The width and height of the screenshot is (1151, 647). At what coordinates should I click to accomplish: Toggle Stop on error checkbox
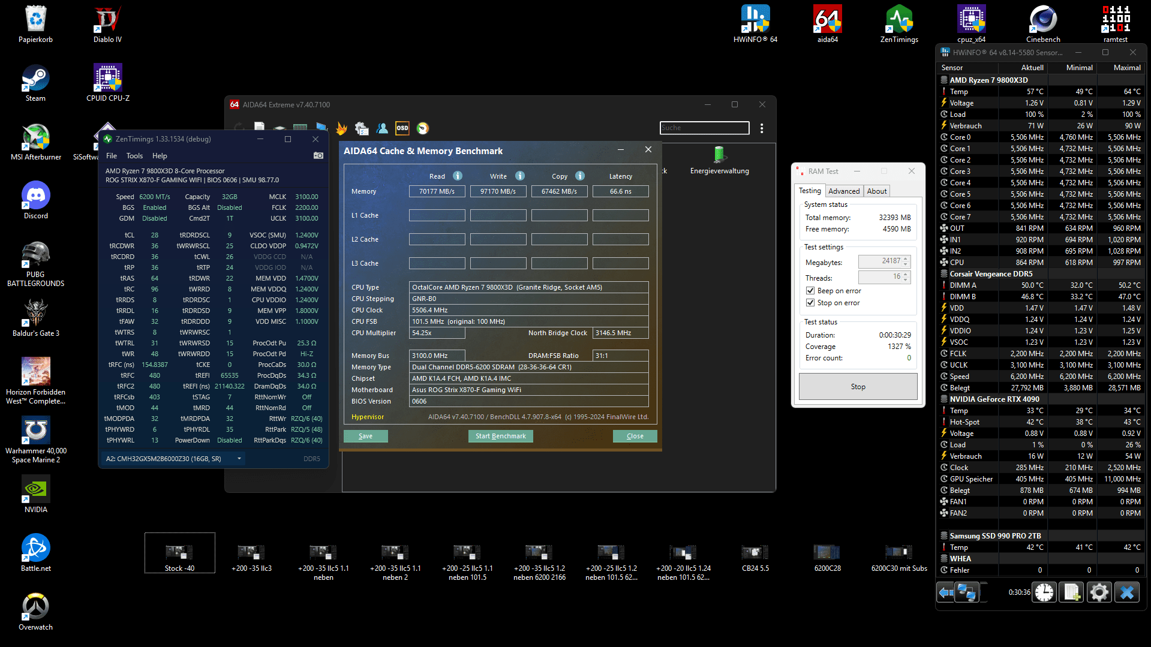click(810, 303)
